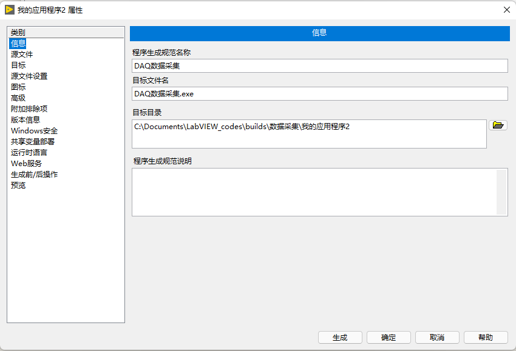
Task: Click the description box vertical scrollbar
Action: [x=501, y=192]
